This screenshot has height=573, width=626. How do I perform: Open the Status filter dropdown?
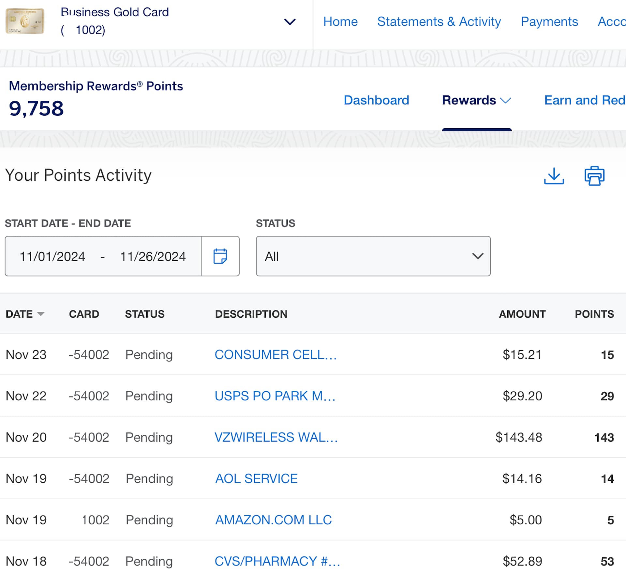[x=373, y=256]
